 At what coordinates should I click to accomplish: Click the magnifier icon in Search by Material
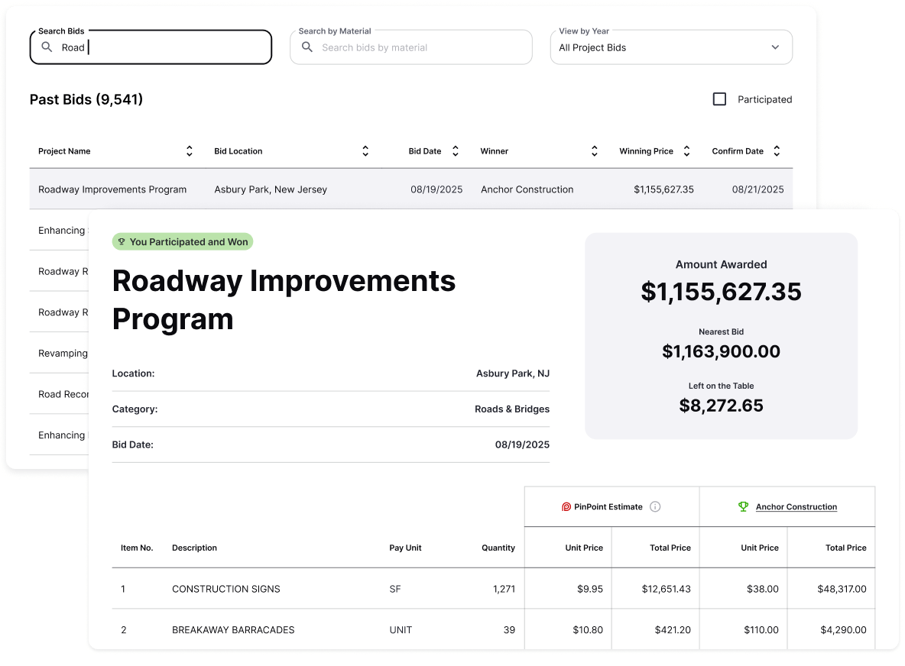click(x=307, y=47)
